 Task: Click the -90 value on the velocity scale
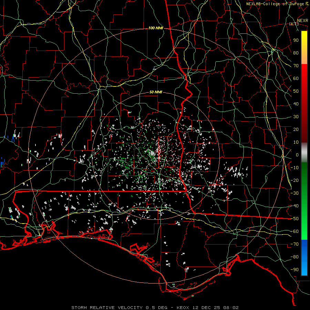(294, 270)
